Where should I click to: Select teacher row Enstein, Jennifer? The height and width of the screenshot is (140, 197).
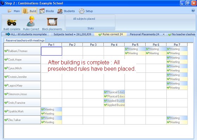(22, 77)
